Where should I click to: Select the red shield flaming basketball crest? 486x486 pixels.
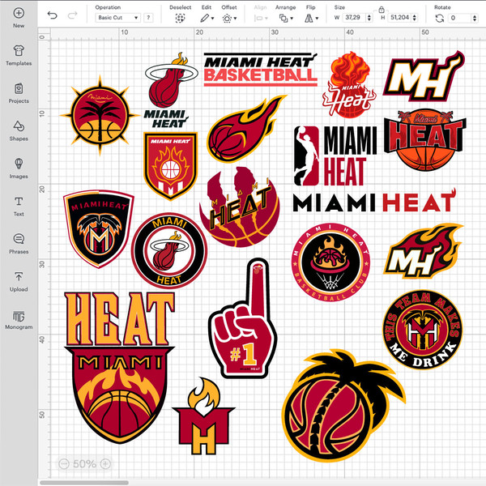pos(170,166)
